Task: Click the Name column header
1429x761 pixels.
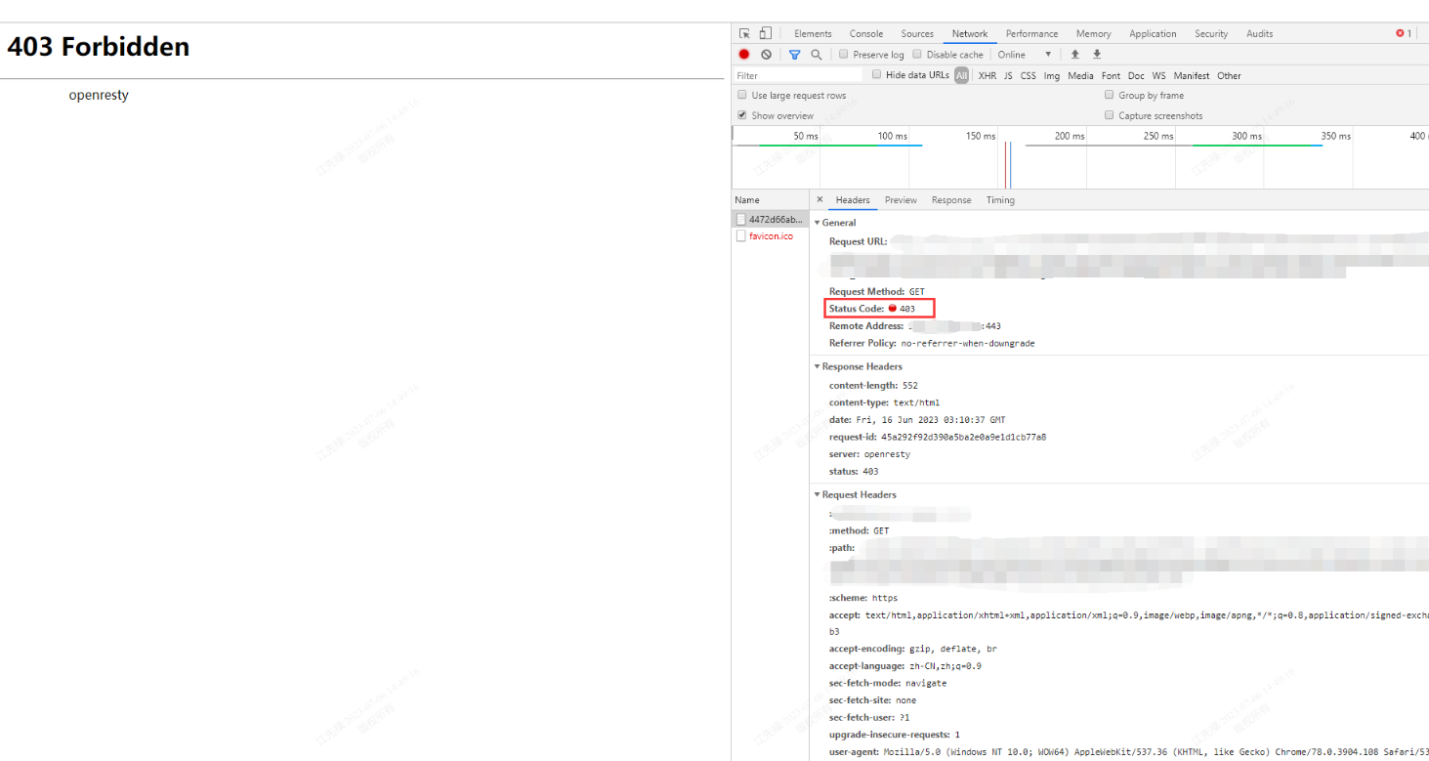Action: point(771,200)
